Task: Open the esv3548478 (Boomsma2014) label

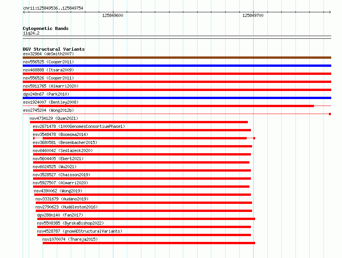Action: coord(60,134)
